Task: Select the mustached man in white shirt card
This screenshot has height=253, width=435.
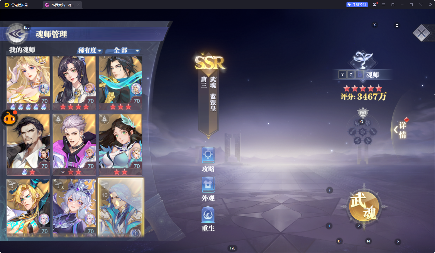Action: click(x=28, y=144)
